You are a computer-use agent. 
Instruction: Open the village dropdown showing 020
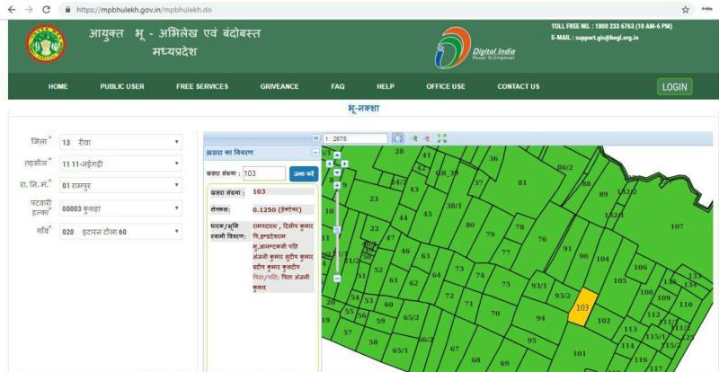120,232
